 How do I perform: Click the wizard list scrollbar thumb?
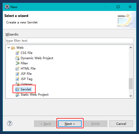click(x=131, y=84)
